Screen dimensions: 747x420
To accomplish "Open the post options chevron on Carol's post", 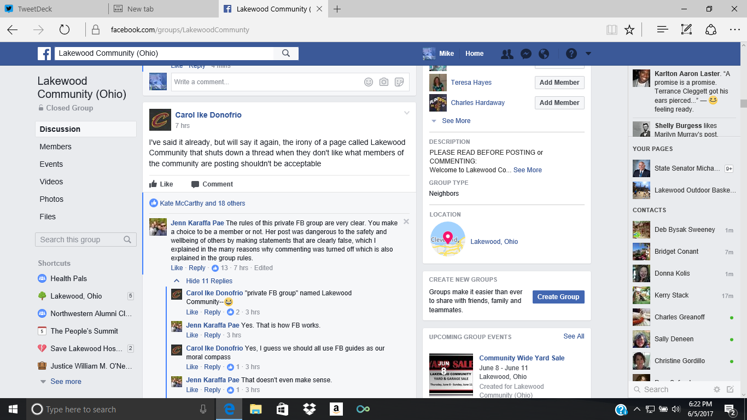I will [x=406, y=113].
